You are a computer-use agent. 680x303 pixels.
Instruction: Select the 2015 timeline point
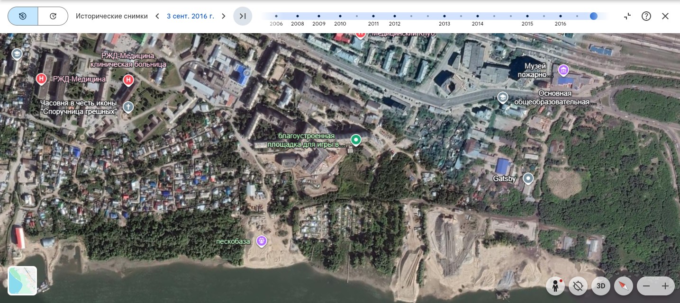pos(527,16)
